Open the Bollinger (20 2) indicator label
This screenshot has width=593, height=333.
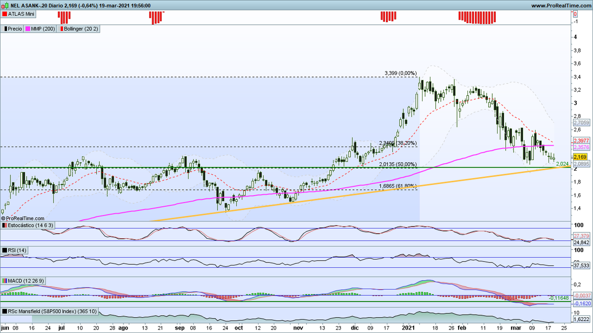81,29
